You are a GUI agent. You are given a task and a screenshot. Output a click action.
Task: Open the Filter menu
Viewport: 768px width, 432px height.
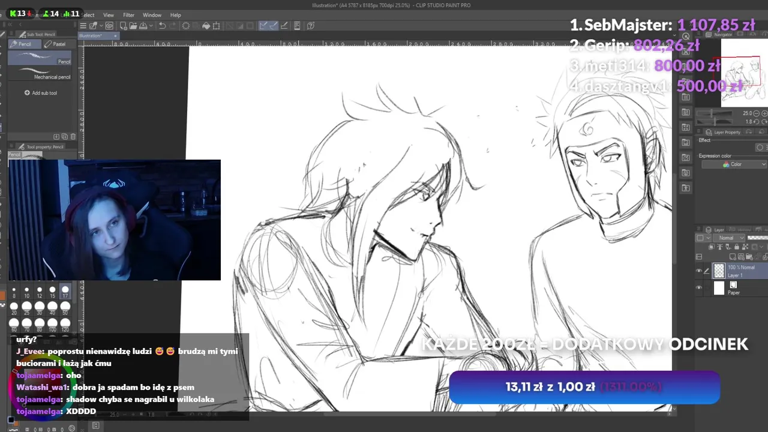(x=128, y=15)
